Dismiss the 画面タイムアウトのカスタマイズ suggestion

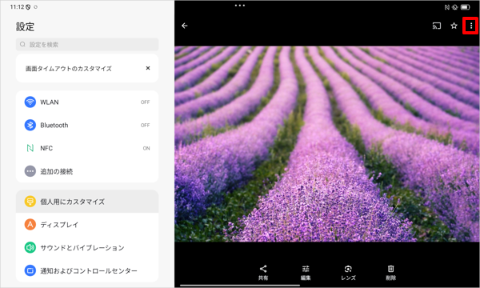148,68
